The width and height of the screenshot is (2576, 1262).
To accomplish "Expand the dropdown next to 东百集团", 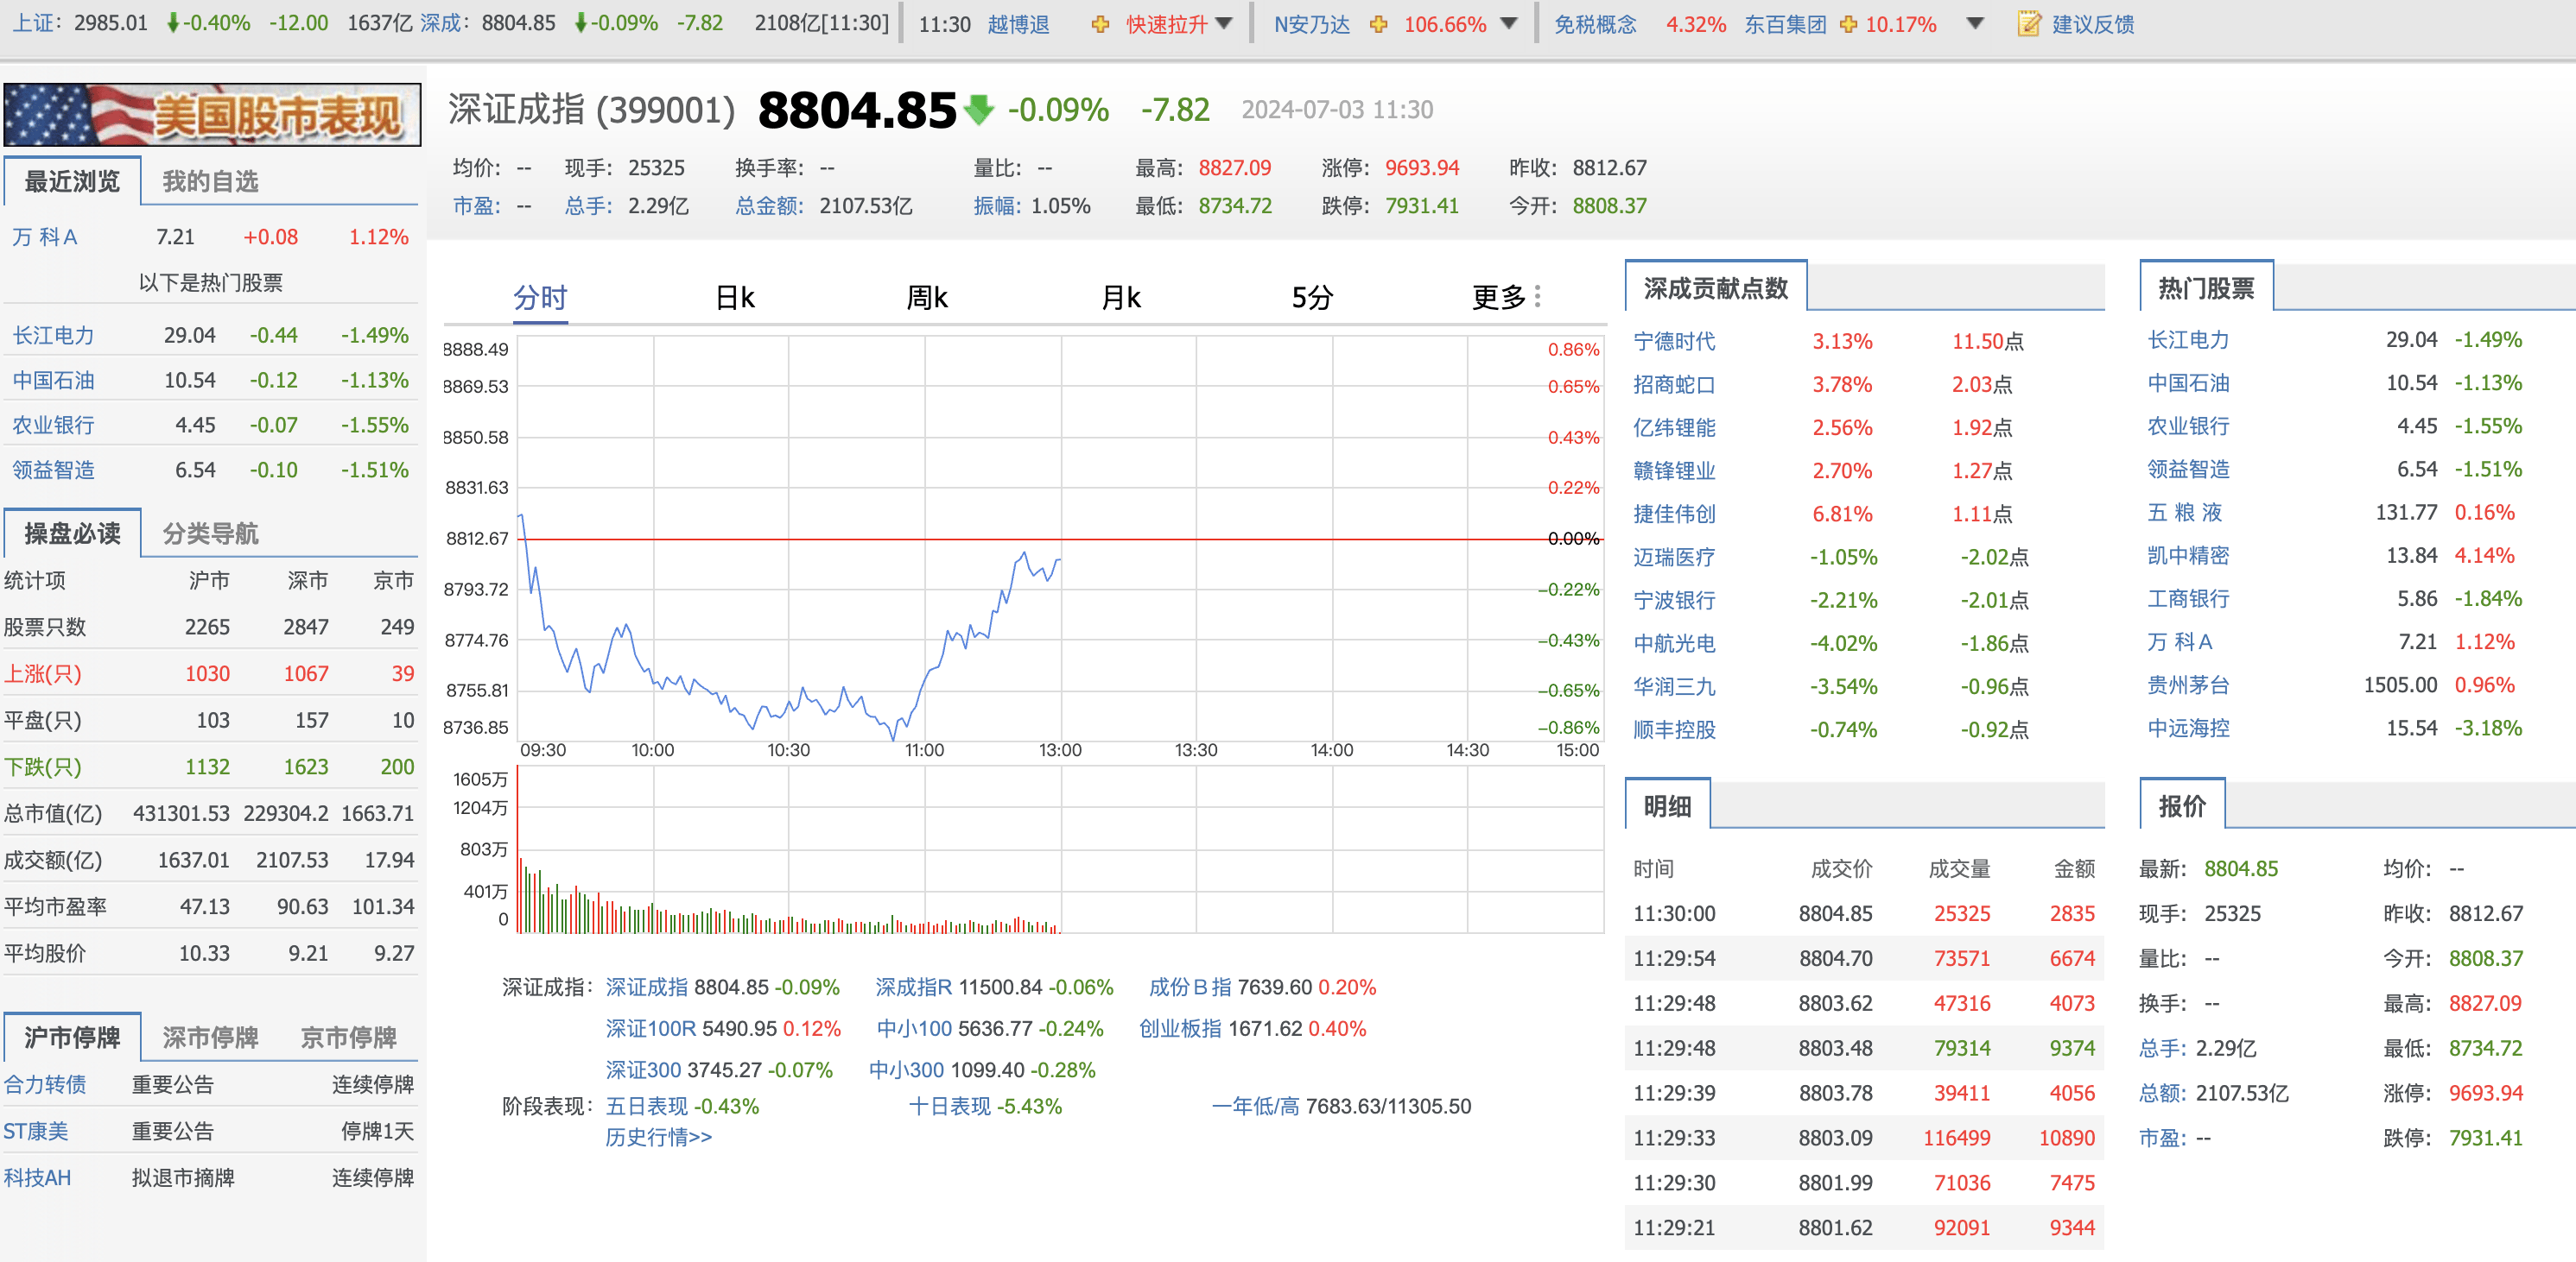I will tap(1975, 24).
